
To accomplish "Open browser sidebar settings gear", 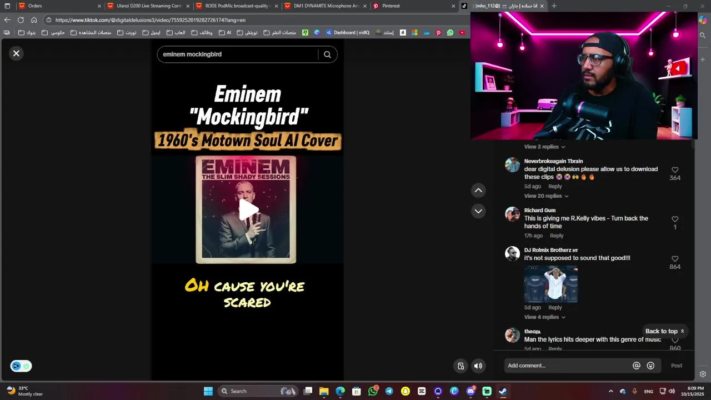I will (x=703, y=374).
